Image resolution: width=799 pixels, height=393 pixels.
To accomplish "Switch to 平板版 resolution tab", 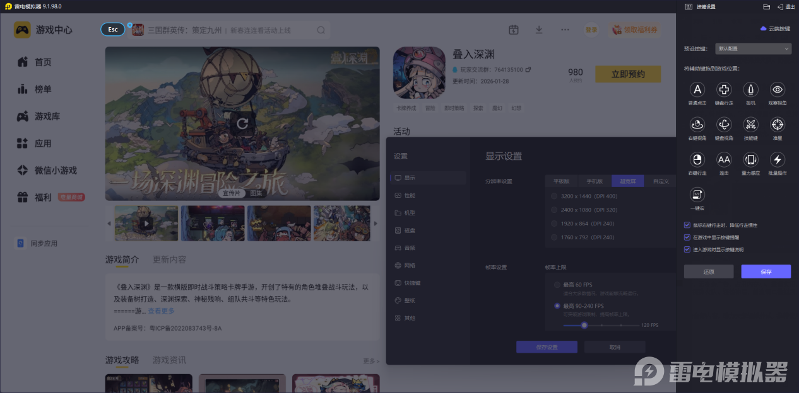I will click(x=561, y=181).
